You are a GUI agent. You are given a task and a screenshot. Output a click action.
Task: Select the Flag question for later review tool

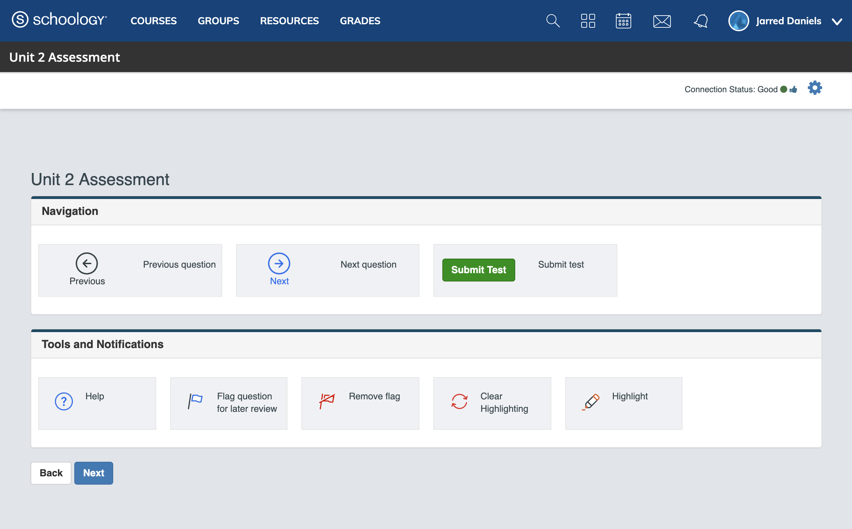coord(228,402)
